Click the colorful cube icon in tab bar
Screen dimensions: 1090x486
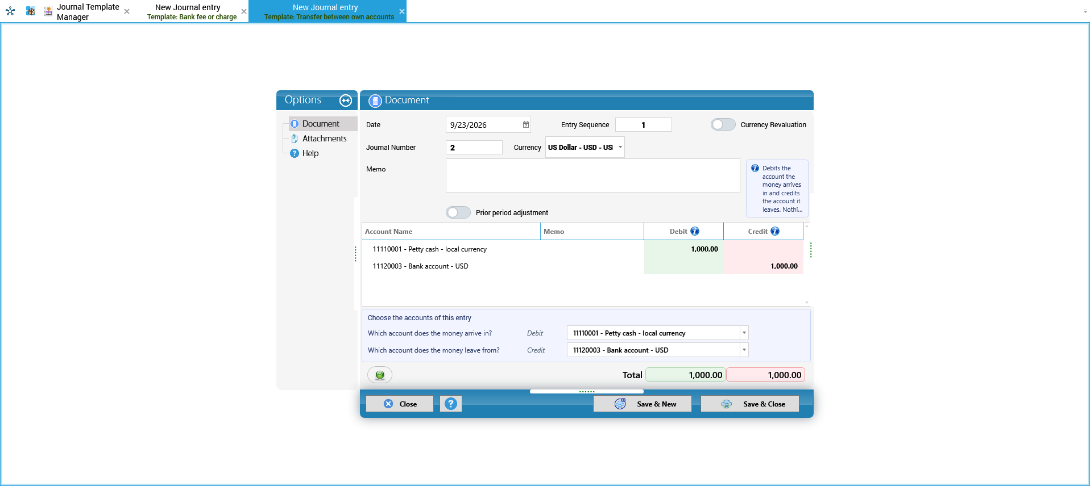[31, 11]
